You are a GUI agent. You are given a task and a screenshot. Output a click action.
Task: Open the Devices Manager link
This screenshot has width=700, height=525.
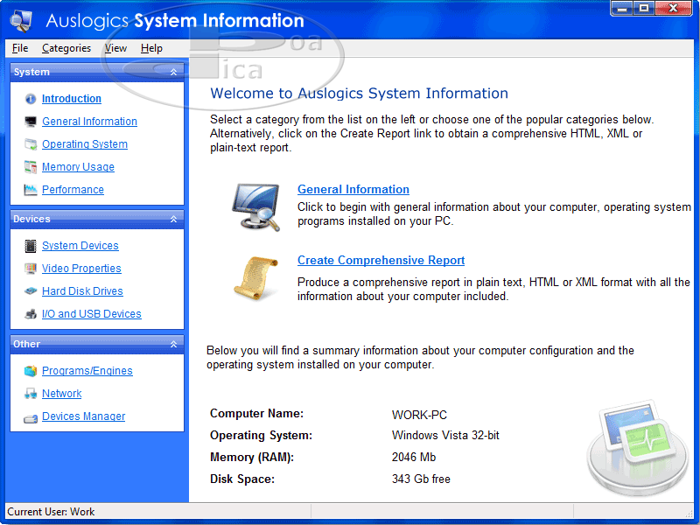tap(83, 416)
